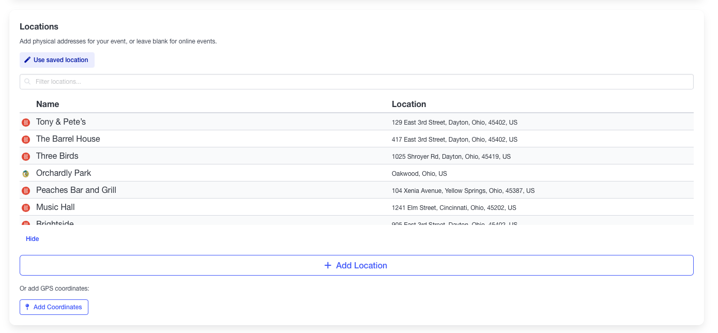
Task: Click the search magnifier icon in filter box
Action: [28, 82]
